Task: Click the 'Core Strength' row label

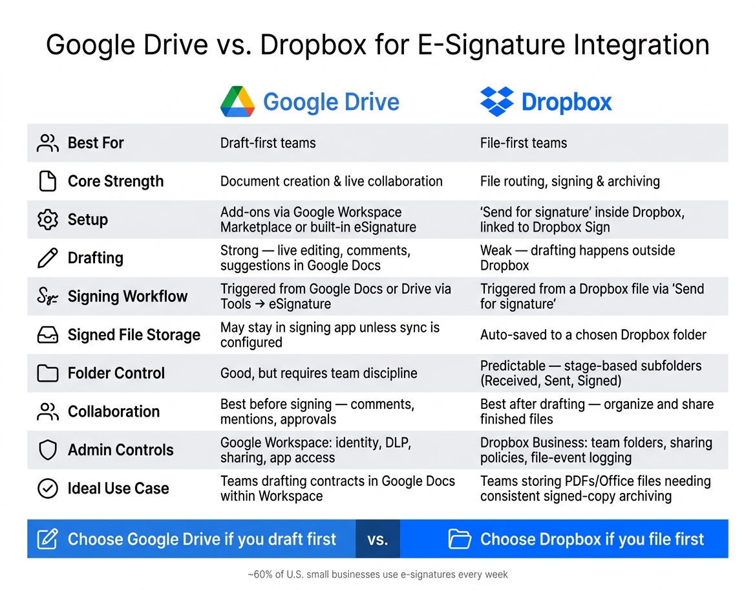Action: point(116,181)
